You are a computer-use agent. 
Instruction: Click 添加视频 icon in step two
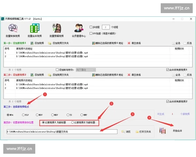32,75
